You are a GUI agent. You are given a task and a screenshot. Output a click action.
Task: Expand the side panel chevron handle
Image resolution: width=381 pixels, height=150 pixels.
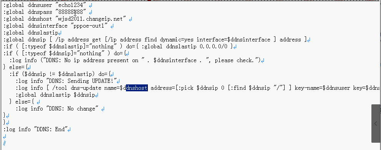(x=376, y=124)
